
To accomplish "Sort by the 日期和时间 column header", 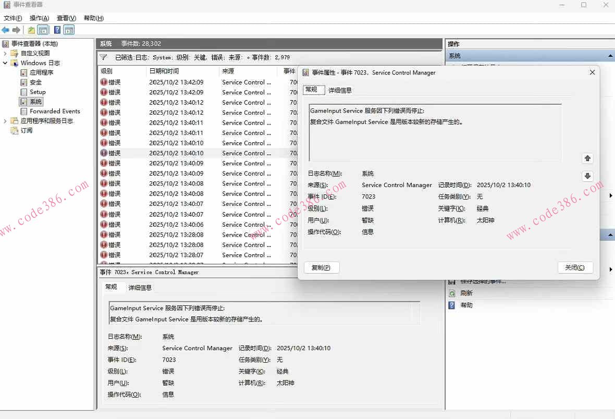I will (183, 71).
